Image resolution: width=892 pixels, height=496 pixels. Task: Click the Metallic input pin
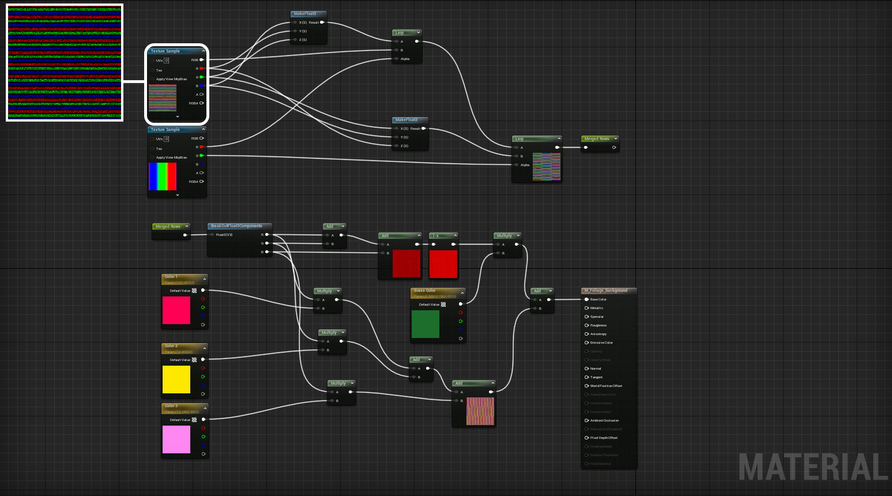pyautogui.click(x=587, y=308)
